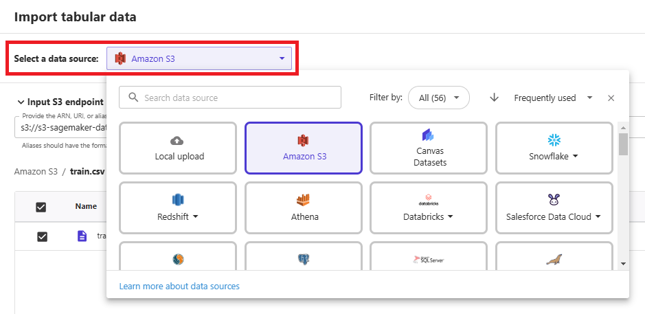Viewport: 645px width, 314px height.
Task: Click the scrollbar up arrow in source list
Action: [623, 127]
